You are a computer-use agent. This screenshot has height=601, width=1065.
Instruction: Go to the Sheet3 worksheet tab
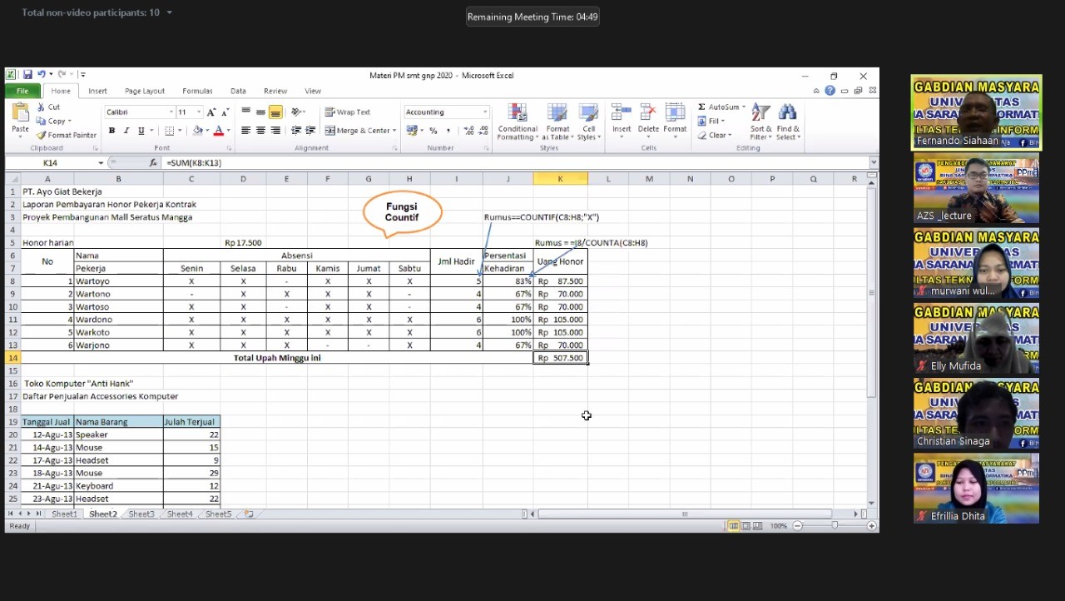(141, 514)
